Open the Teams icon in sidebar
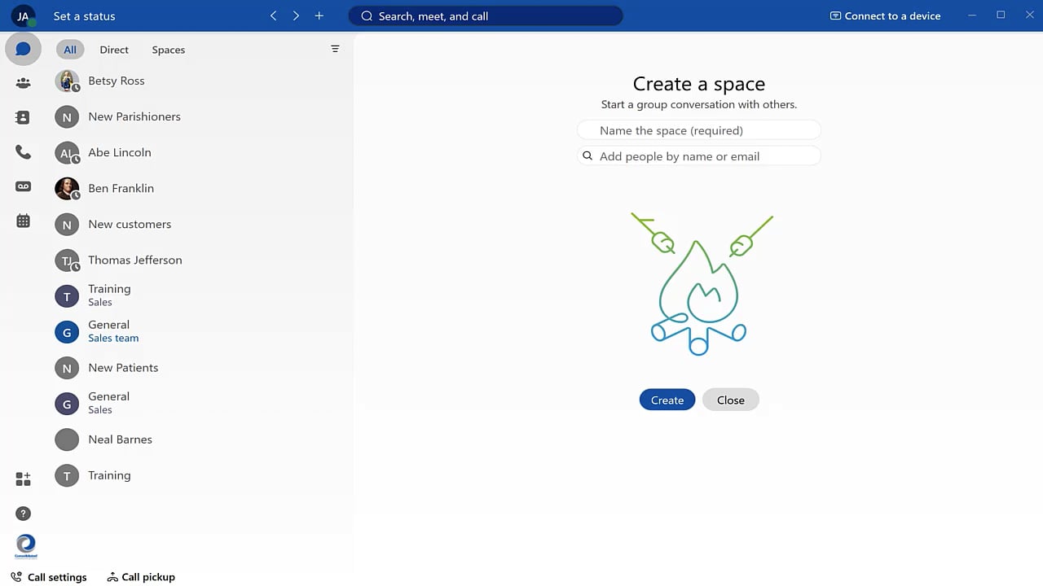1043x586 pixels. [23, 83]
